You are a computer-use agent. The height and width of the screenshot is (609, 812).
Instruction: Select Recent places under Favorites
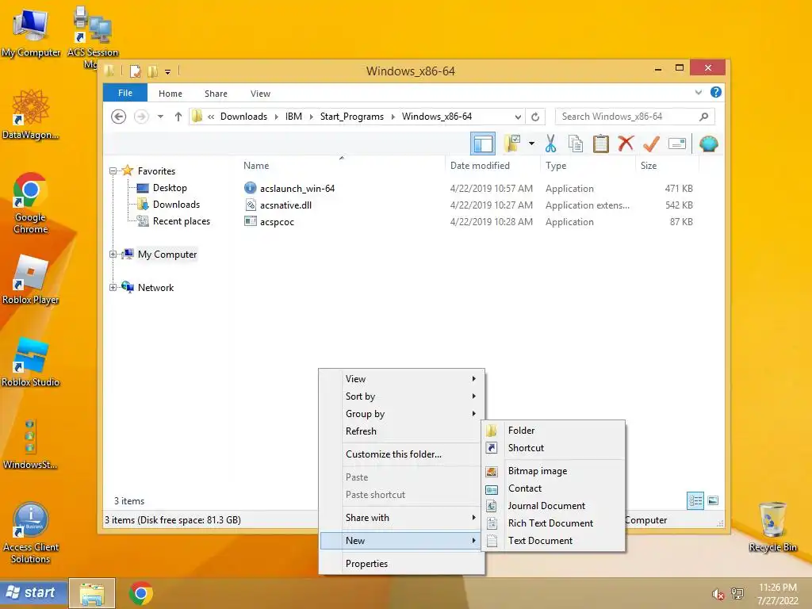click(x=182, y=221)
